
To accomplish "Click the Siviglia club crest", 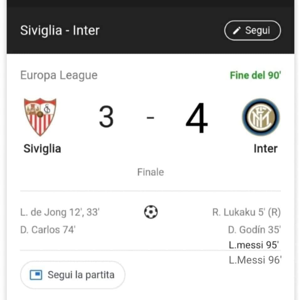I will coord(40,117).
